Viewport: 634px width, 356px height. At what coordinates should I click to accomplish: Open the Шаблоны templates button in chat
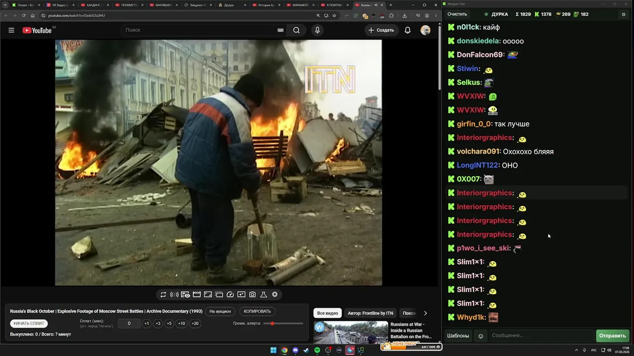point(458,336)
